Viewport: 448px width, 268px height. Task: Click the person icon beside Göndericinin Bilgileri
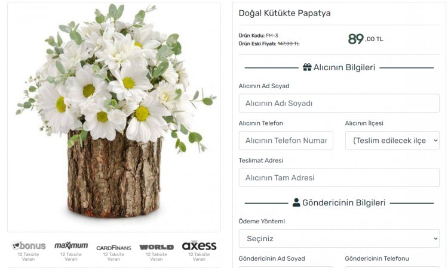pos(296,202)
